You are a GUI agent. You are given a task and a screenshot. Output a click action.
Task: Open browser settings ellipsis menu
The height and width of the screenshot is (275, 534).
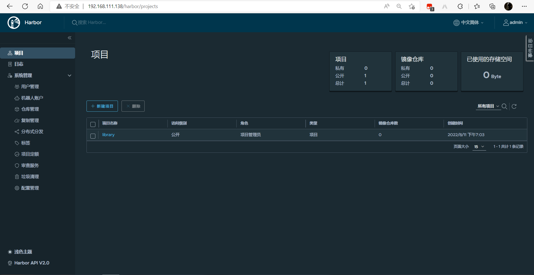524,6
